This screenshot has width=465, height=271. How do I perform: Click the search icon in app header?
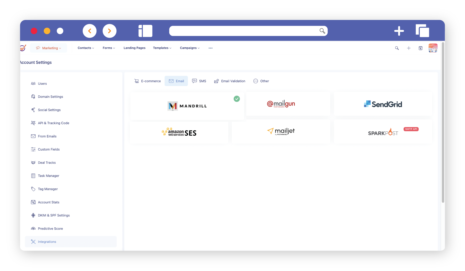[x=397, y=48]
